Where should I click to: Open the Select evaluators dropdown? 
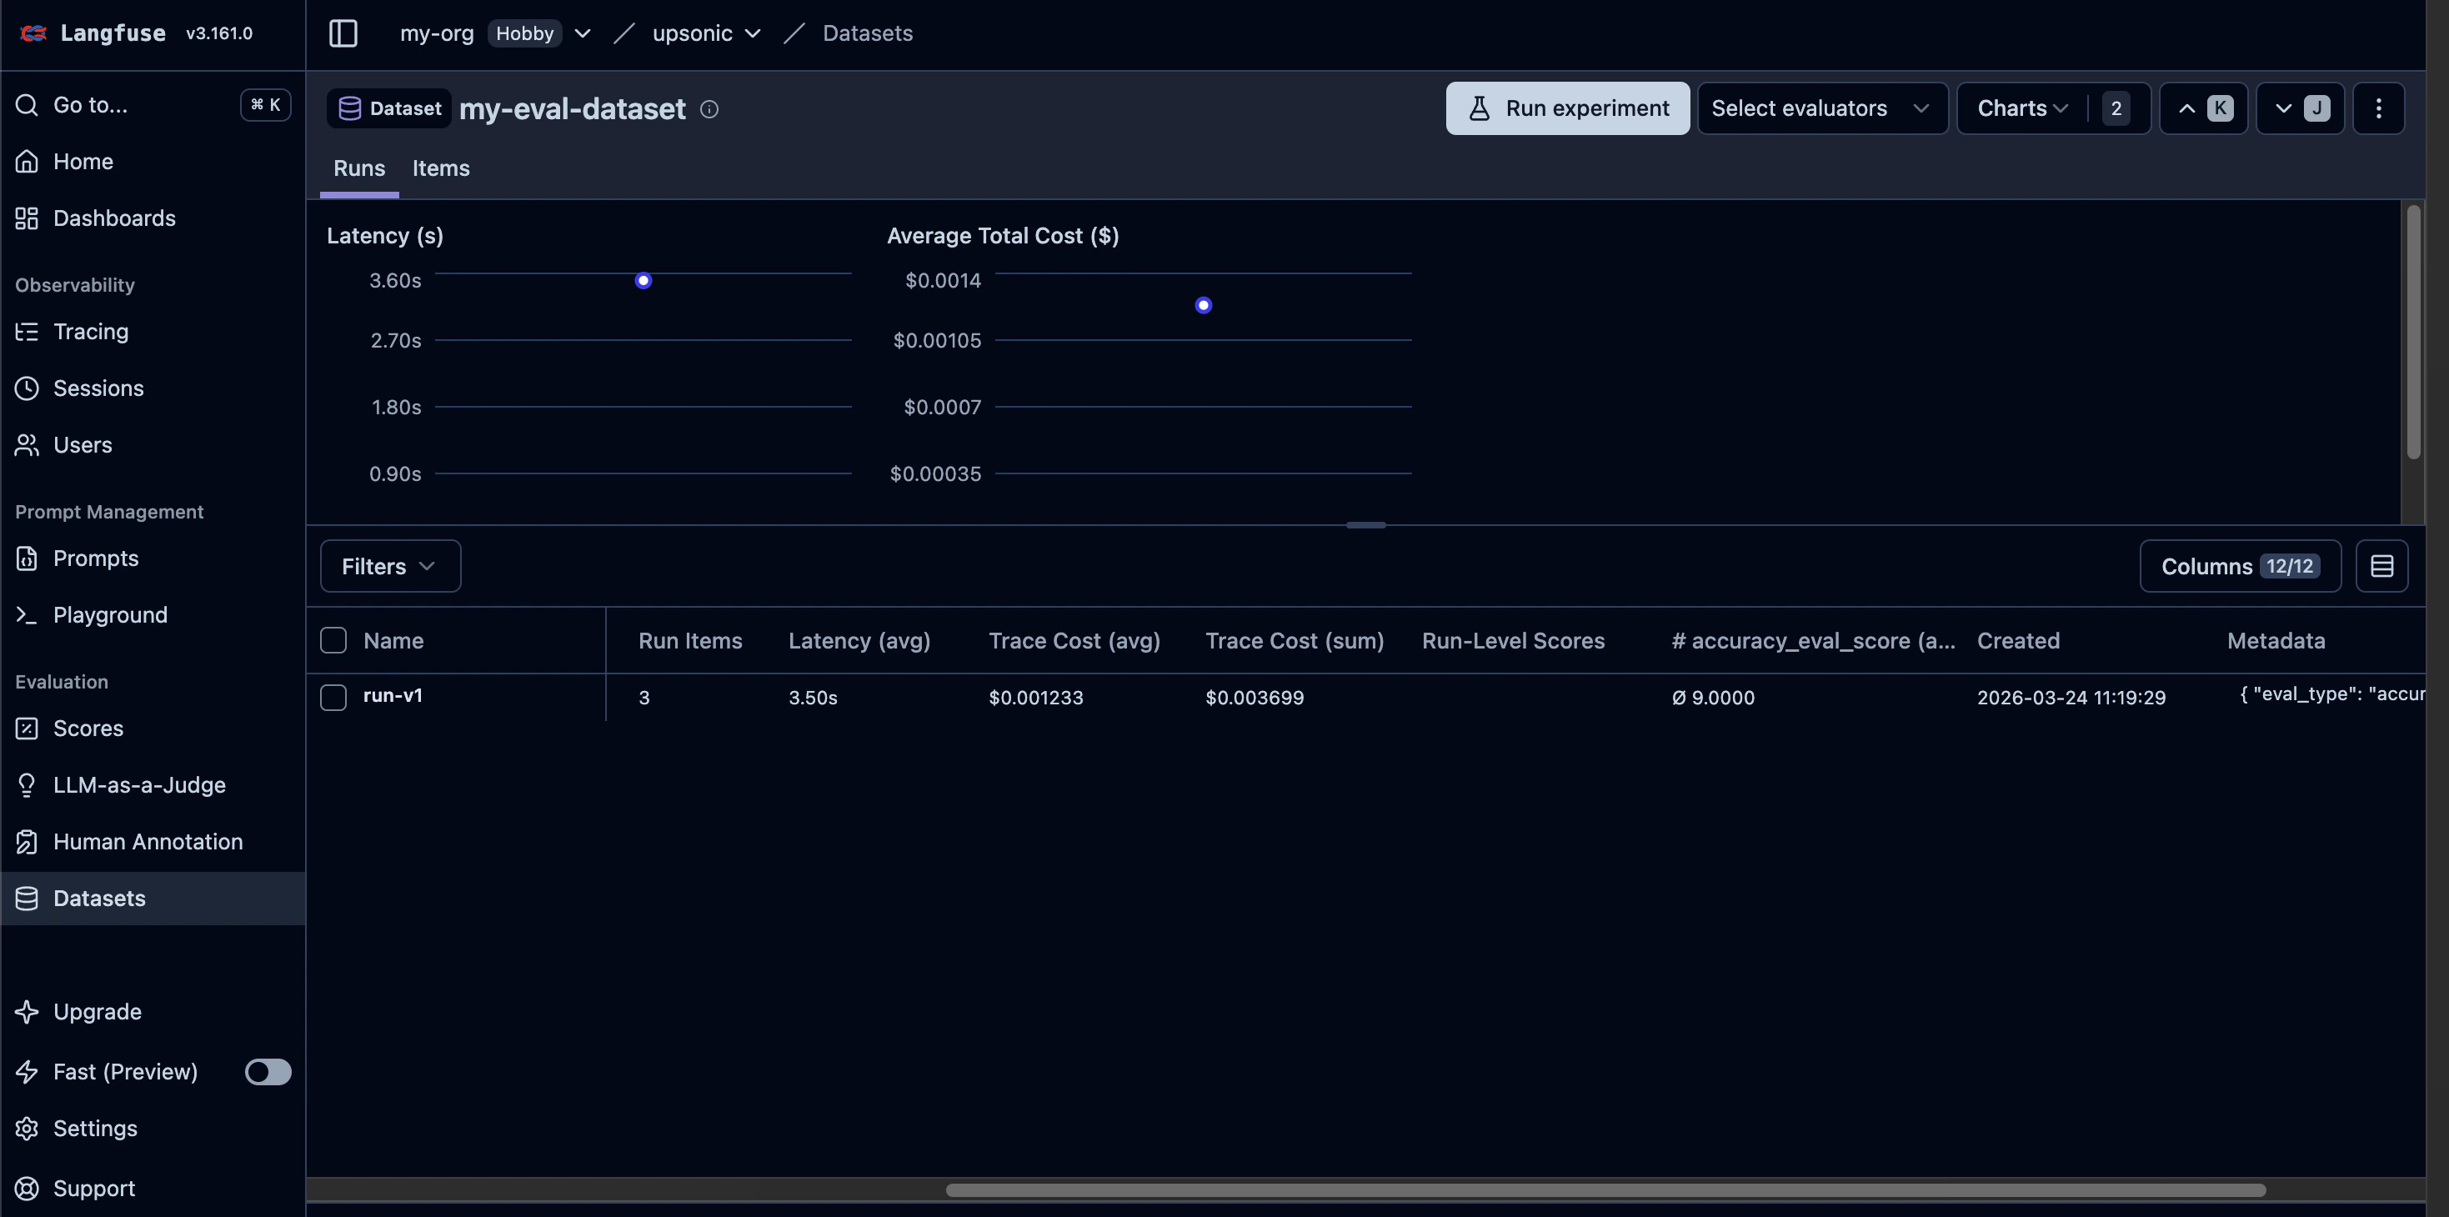(x=1820, y=108)
